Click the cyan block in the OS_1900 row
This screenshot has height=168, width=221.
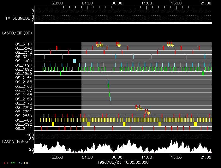click(75, 61)
